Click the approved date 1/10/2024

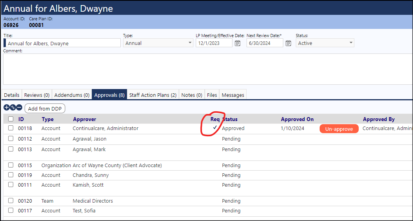click(x=293, y=128)
